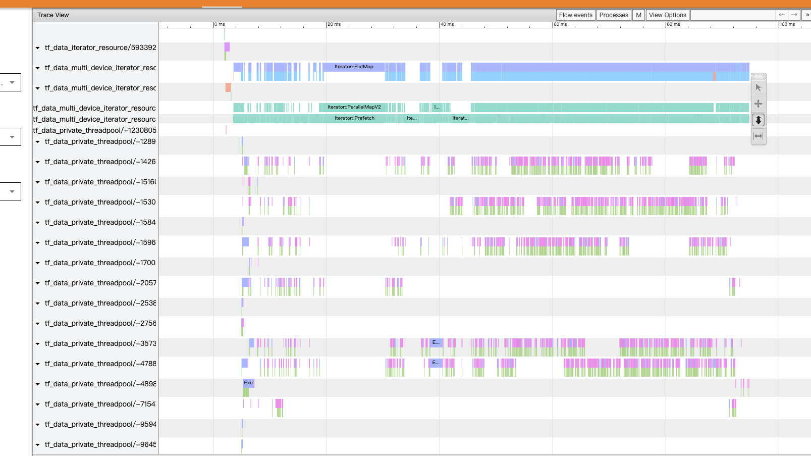Open the bottom dropdown in left sidebar
The width and height of the screenshot is (811, 456).
click(x=10, y=191)
